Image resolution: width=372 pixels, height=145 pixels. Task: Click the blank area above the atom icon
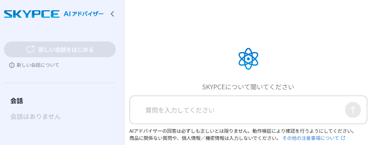(x=248, y=24)
